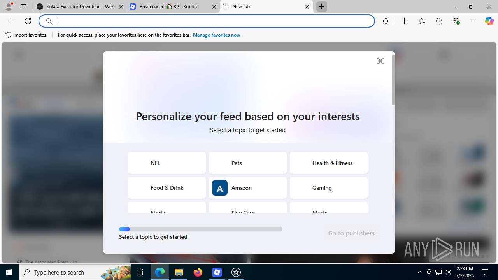Switch to the Брукхейвен RP Roblox tab
498x280 pixels.
(173, 7)
